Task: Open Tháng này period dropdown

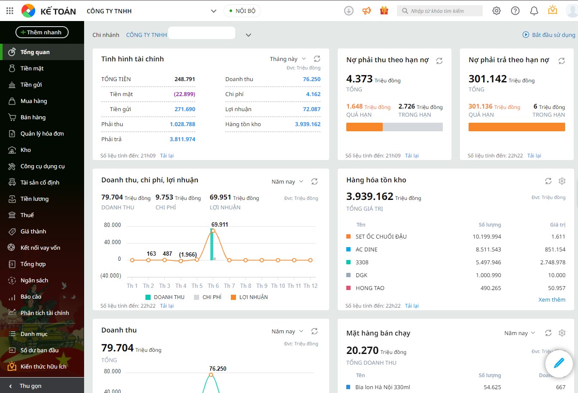Action: [288, 59]
